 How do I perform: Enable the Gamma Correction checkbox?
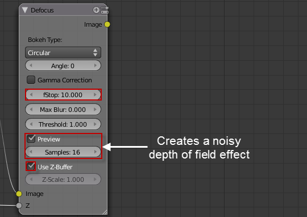31,80
